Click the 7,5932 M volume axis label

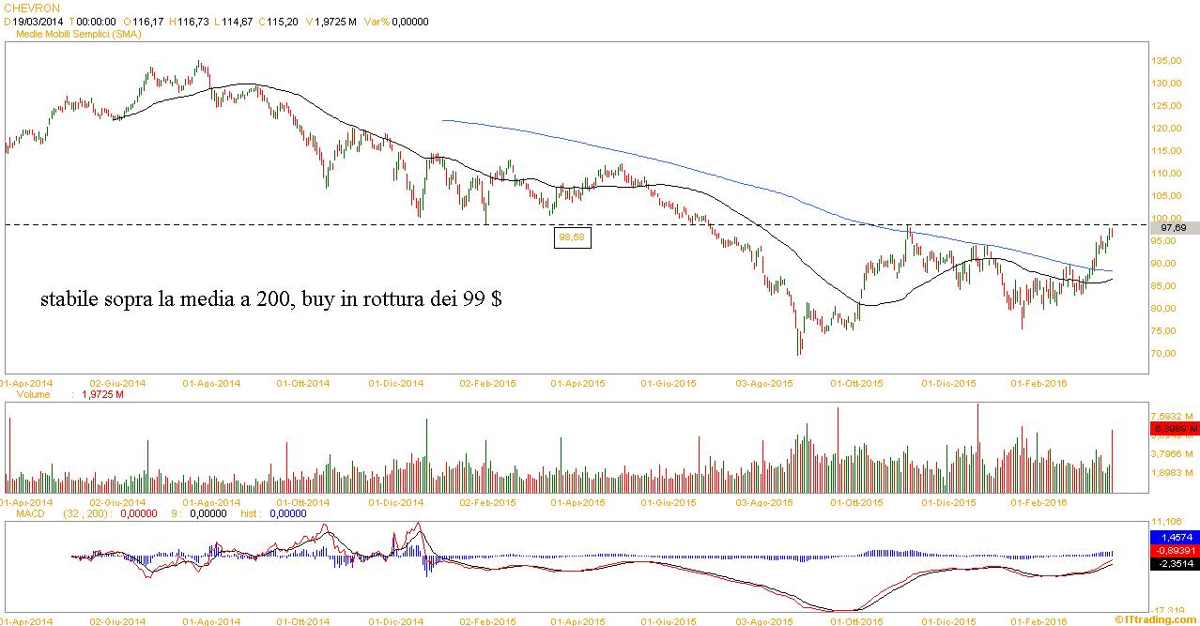coord(1171,417)
